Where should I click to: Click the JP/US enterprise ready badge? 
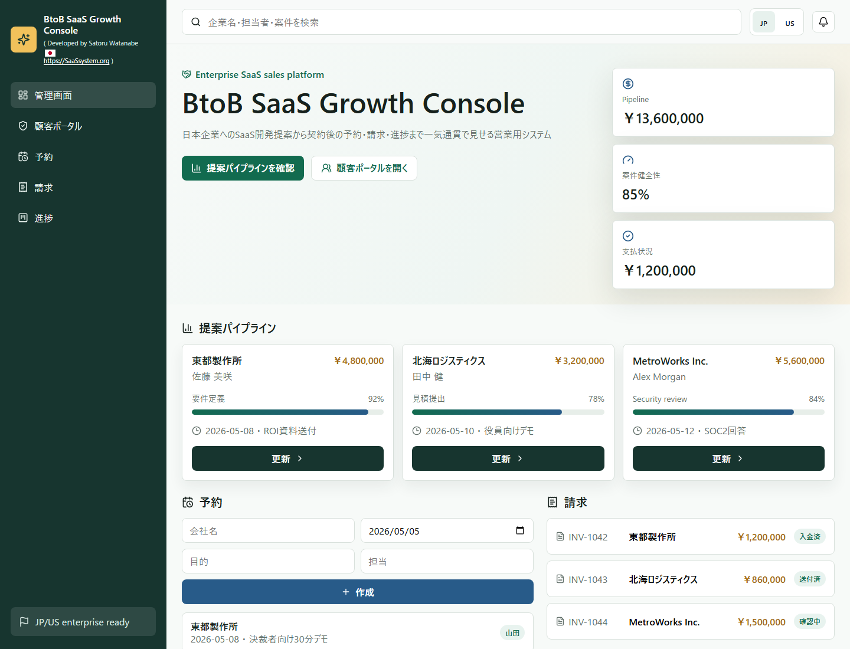pos(83,622)
